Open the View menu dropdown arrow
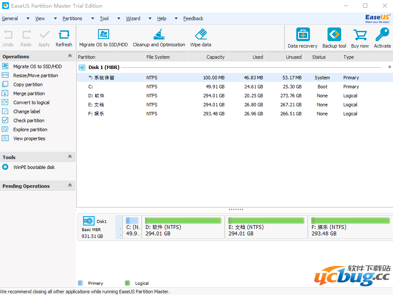393x295 pixels. 55,18
